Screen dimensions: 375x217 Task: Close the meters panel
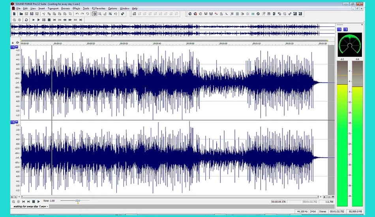pyautogui.click(x=362, y=24)
